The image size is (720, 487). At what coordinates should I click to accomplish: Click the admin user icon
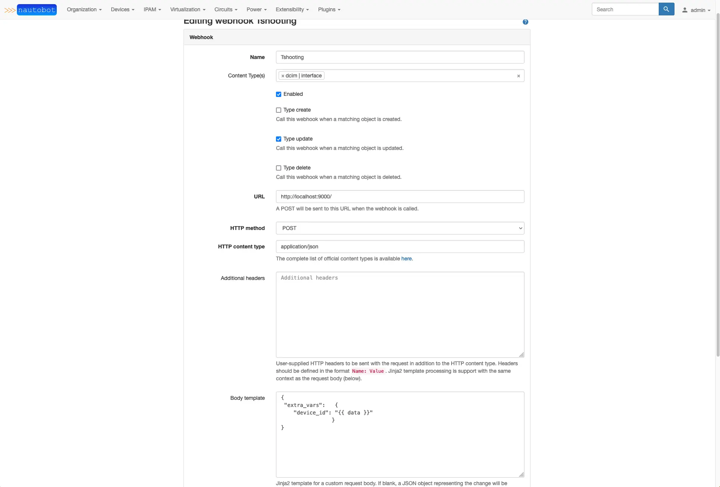(685, 10)
